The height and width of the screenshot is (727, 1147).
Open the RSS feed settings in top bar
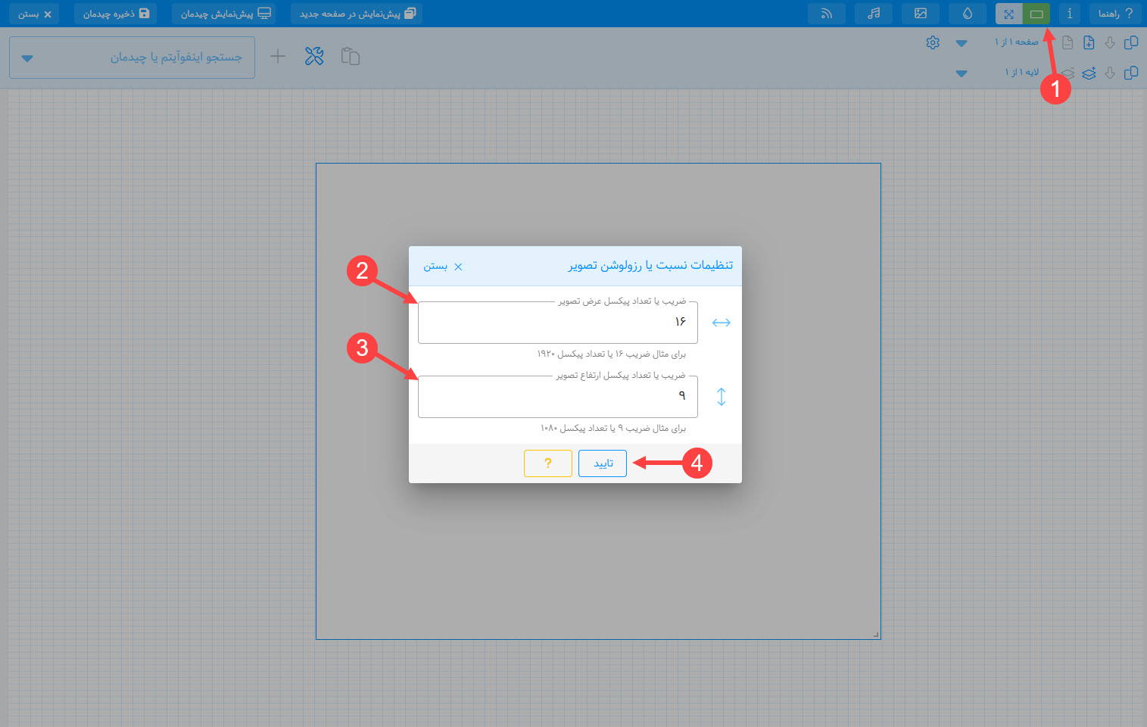[x=826, y=14]
